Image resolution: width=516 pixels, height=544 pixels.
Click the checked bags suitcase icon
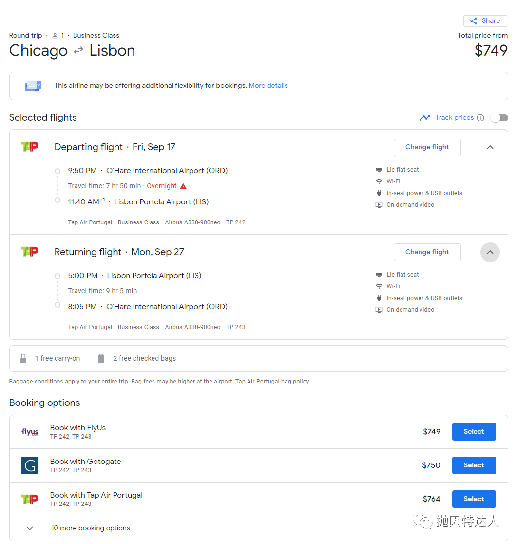[x=101, y=359]
